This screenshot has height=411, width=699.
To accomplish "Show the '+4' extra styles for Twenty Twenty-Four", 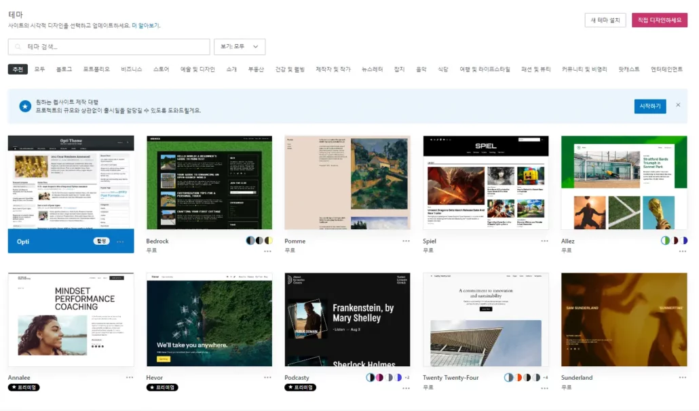I will (x=545, y=378).
